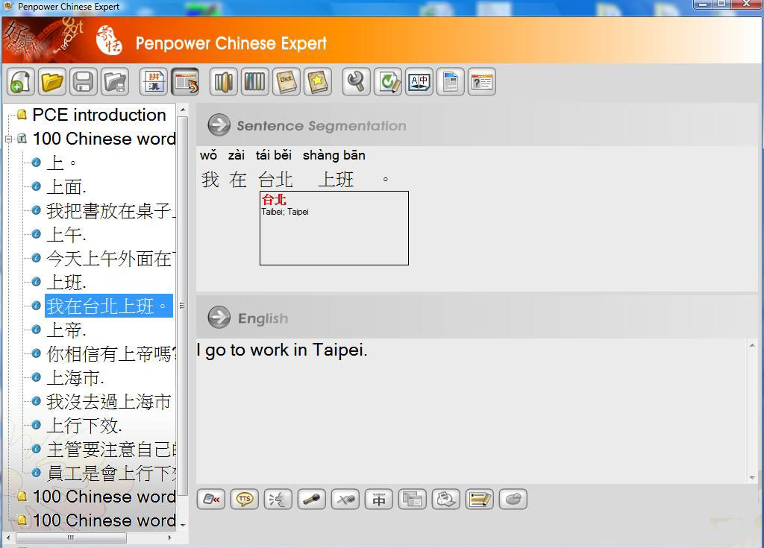This screenshot has height=548, width=764.
Task: Select the 上。 tree entry
Action: 61,163
